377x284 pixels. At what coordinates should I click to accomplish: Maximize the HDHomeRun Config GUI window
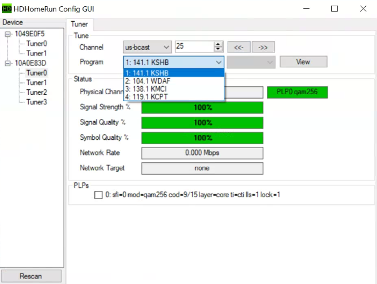coord(334,9)
